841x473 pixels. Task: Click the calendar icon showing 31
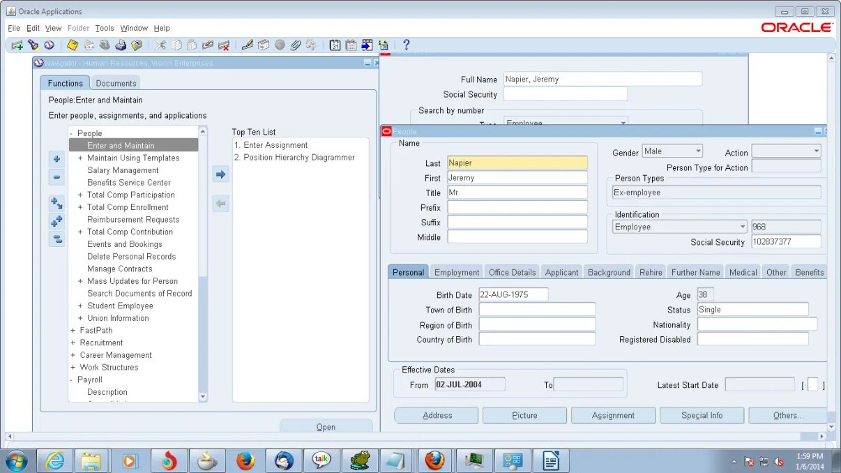(335, 45)
